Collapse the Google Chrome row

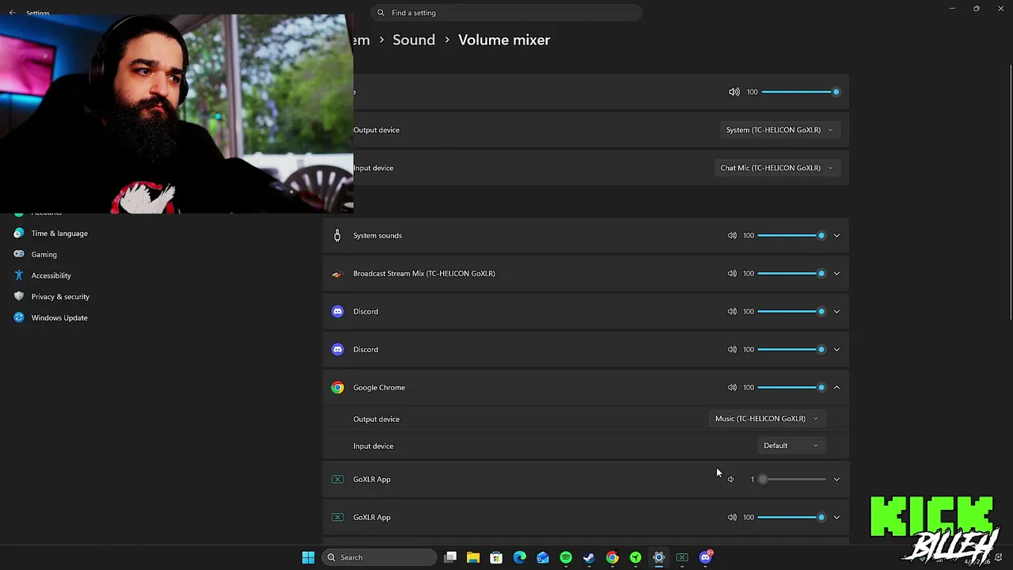pyautogui.click(x=837, y=387)
